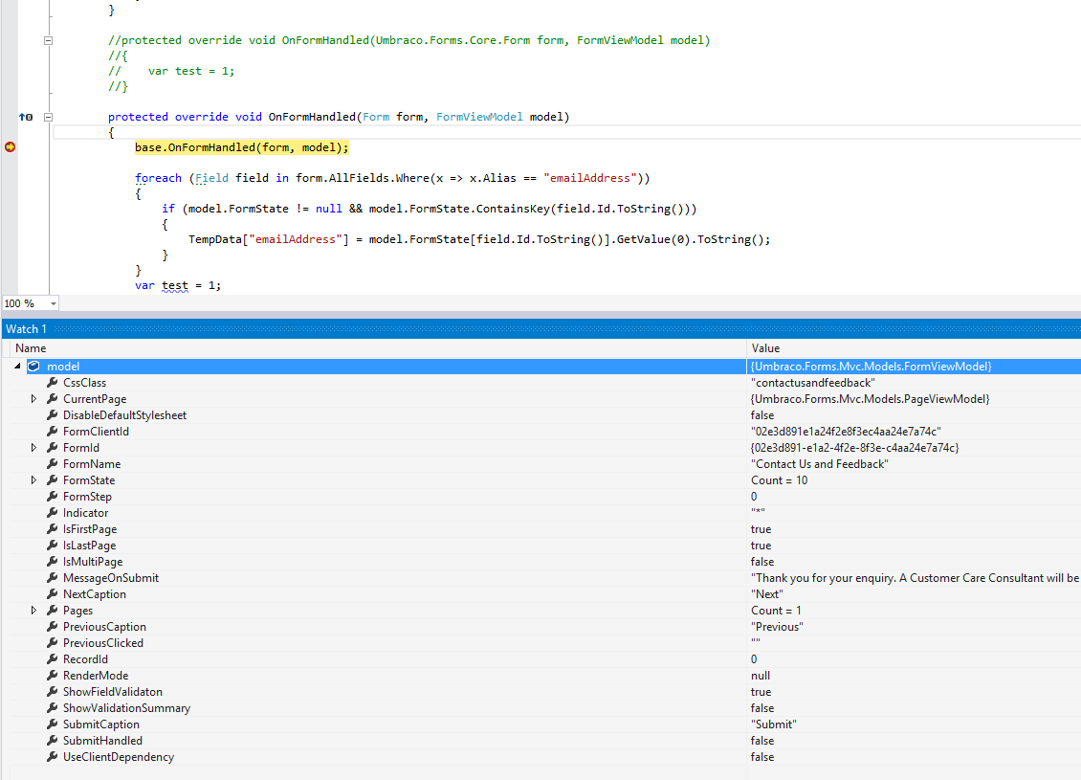Click the wrench icon for SubmitHandled
Viewport: 1081px width, 780px height.
pos(52,741)
